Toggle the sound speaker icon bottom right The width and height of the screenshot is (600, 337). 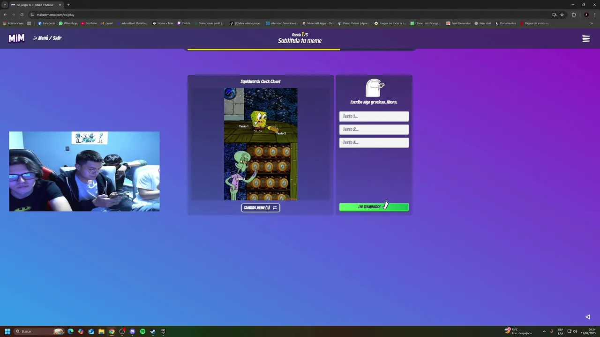pyautogui.click(x=588, y=317)
